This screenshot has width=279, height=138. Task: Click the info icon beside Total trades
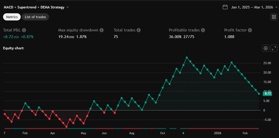[x=139, y=30]
